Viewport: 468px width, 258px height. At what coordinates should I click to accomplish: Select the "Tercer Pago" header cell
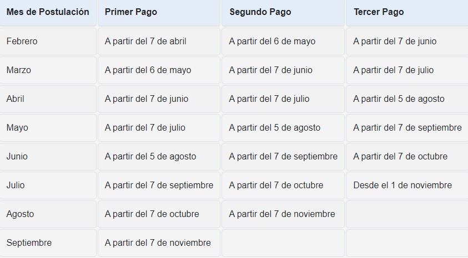coord(379,12)
